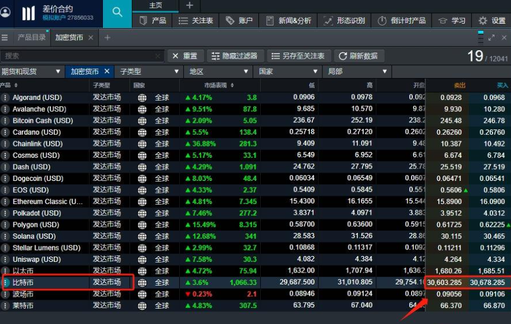Open row menu for Algorand (USD)
Image resolution: width=511 pixels, height=324 pixels.
click(5, 98)
